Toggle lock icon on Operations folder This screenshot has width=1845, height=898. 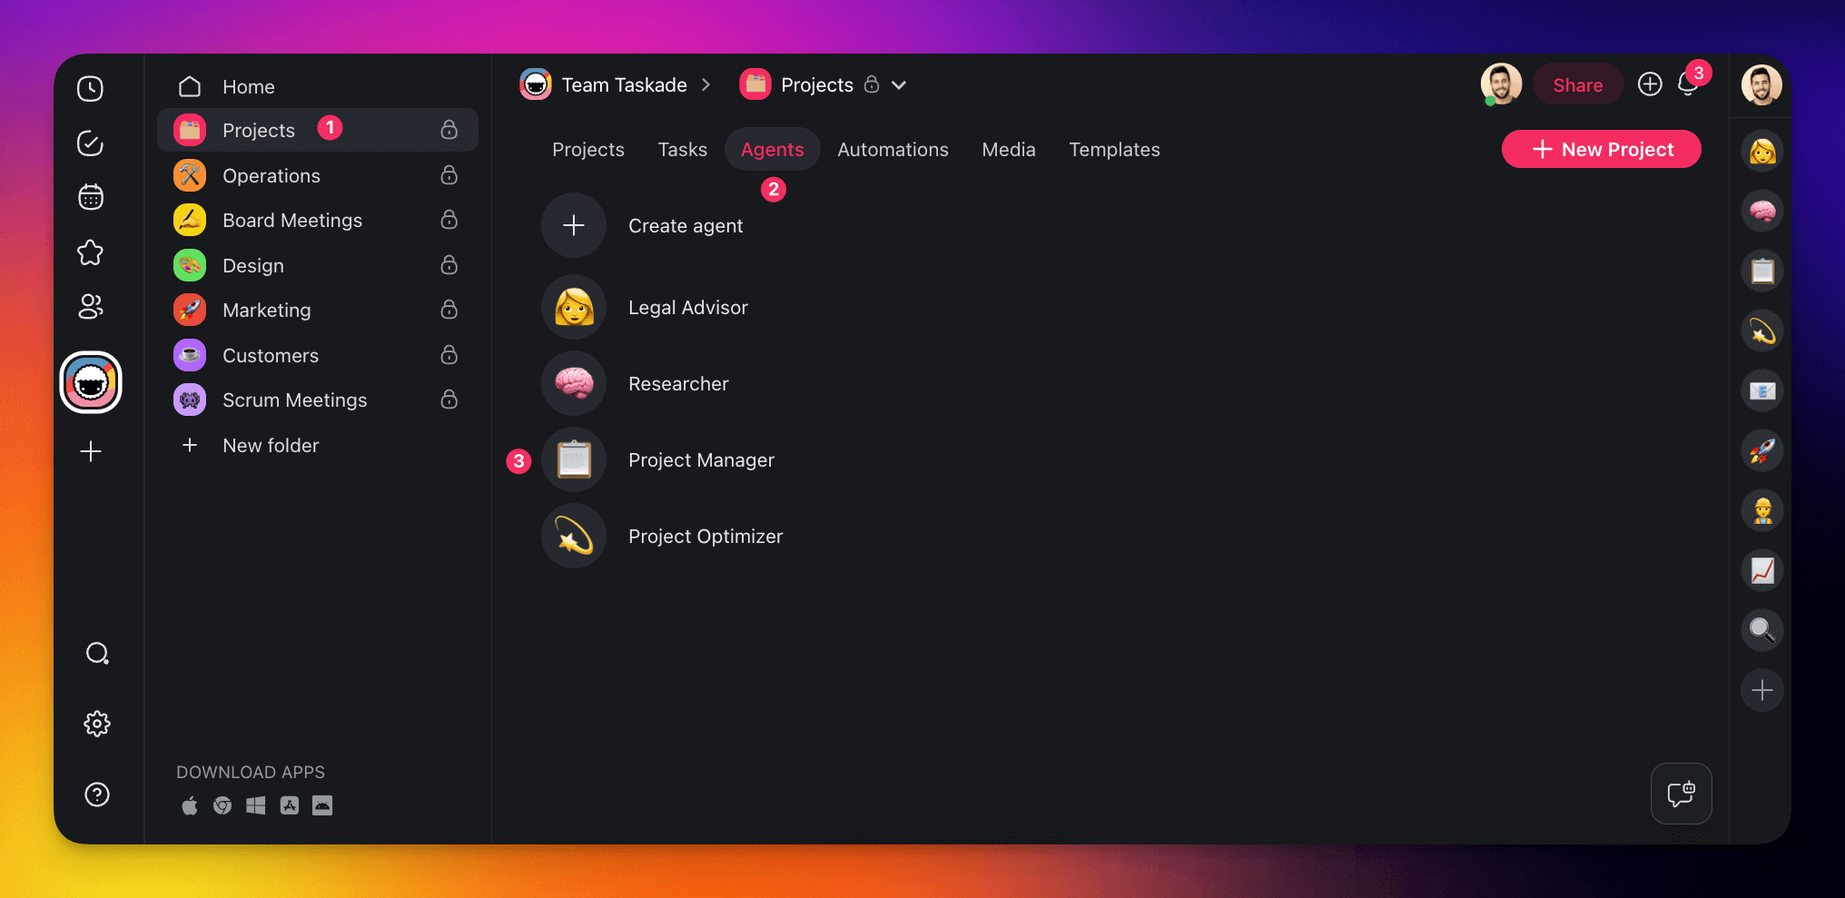[449, 175]
